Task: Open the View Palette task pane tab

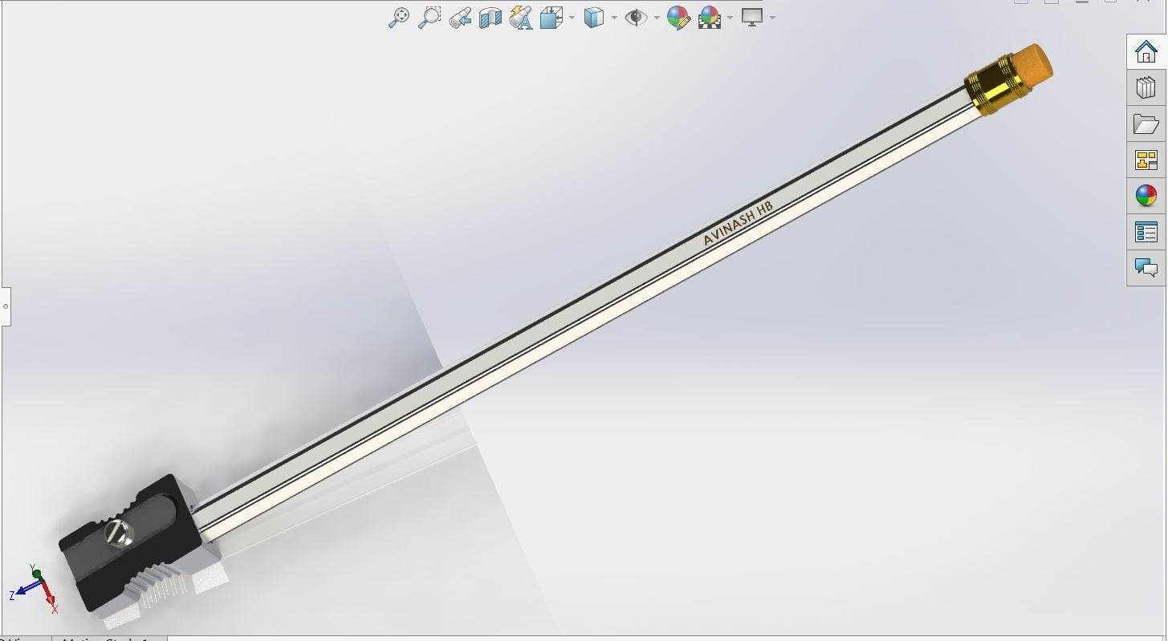Action: (x=1146, y=159)
